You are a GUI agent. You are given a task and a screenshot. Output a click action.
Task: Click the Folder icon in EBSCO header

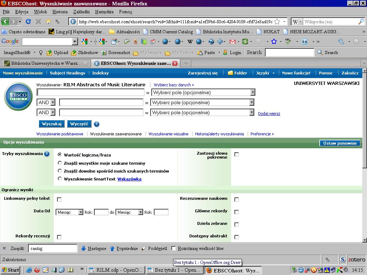(230, 73)
